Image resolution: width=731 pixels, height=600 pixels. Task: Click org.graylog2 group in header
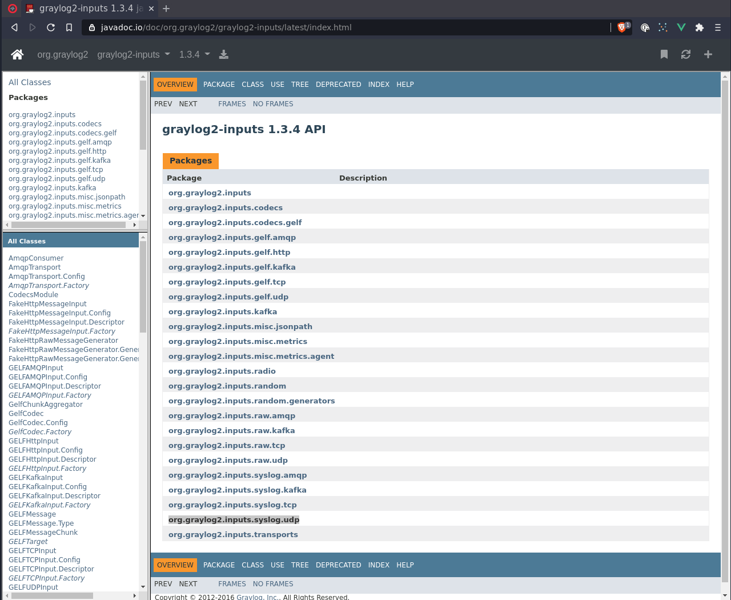pos(63,54)
